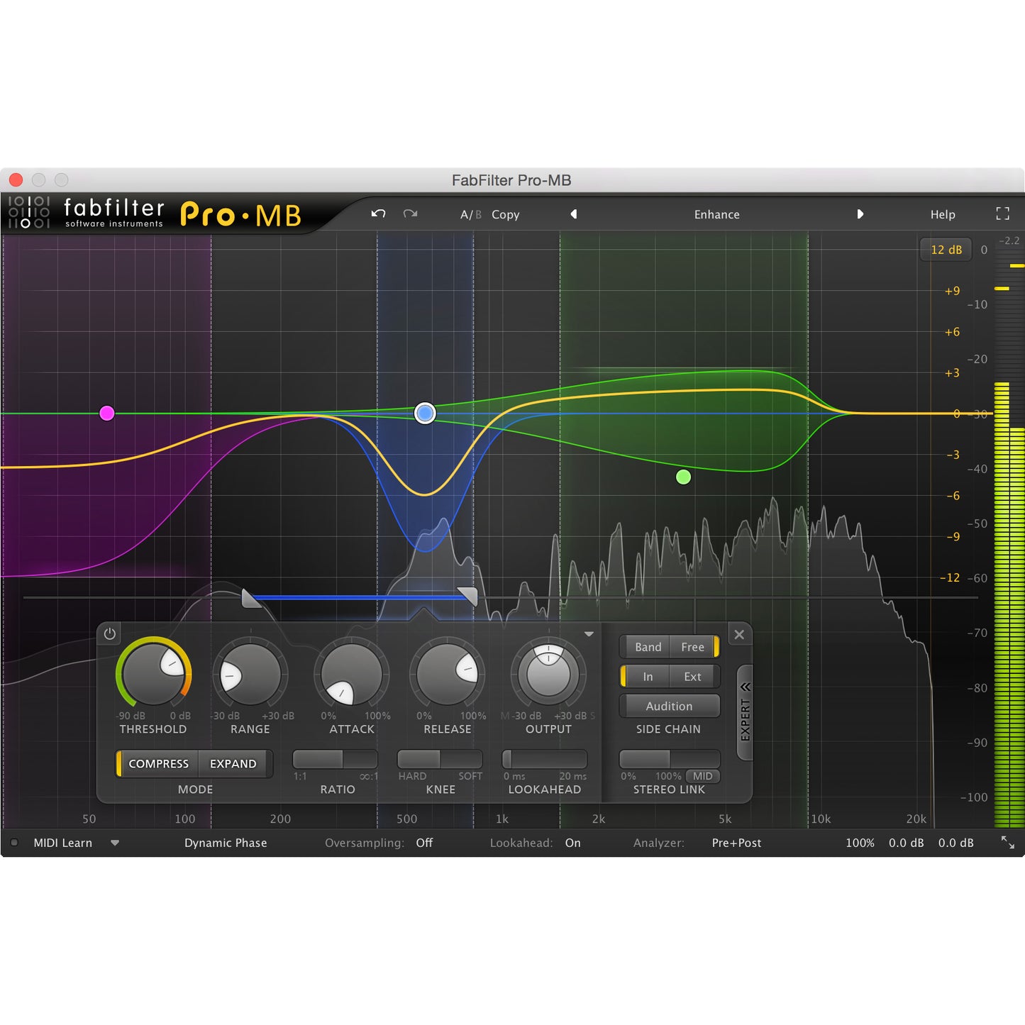The height and width of the screenshot is (1025, 1025).
Task: Open the band options menu via the small triangle
Action: 587,633
